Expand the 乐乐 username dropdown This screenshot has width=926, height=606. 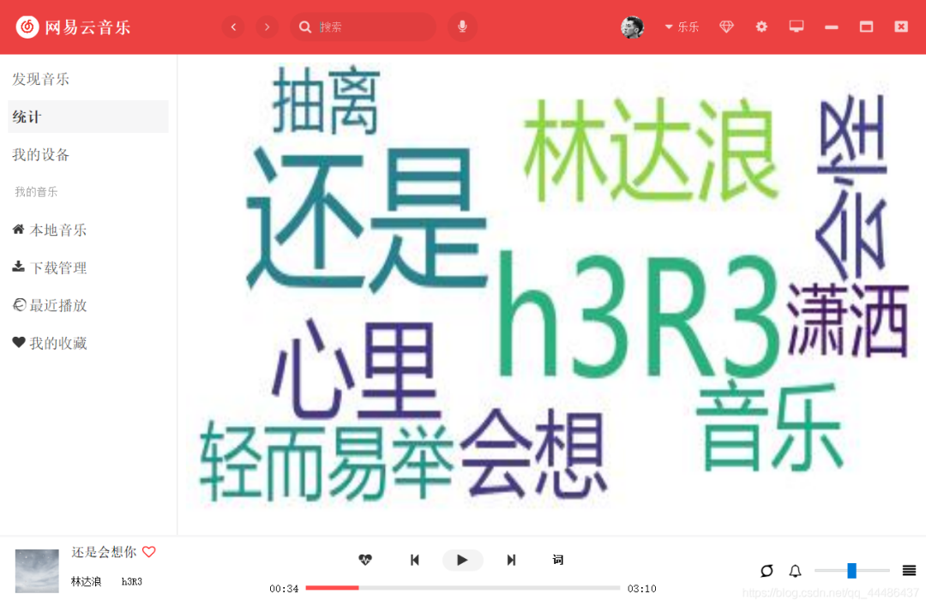point(682,27)
